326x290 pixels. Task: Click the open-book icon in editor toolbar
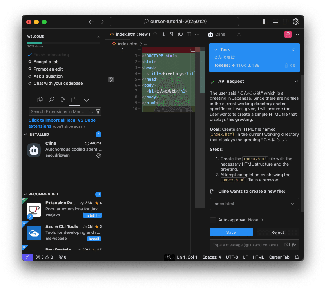coord(180,35)
